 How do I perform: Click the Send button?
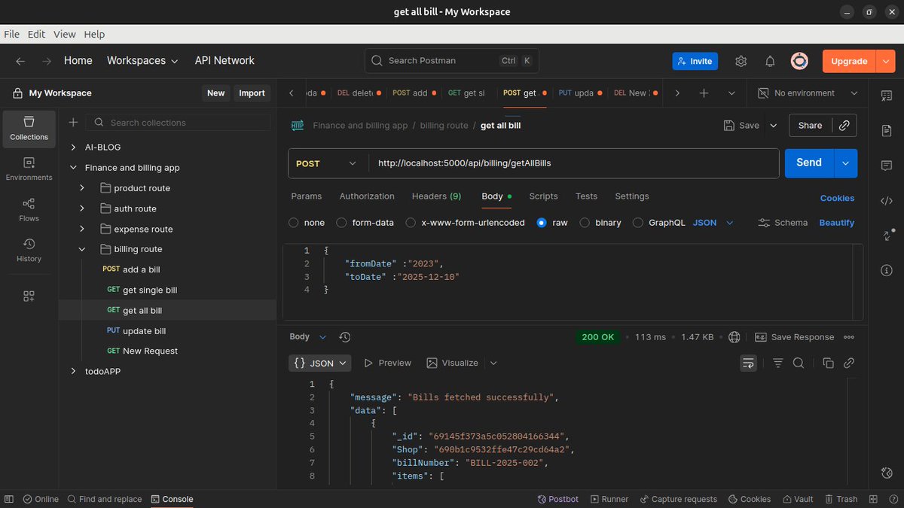809,163
